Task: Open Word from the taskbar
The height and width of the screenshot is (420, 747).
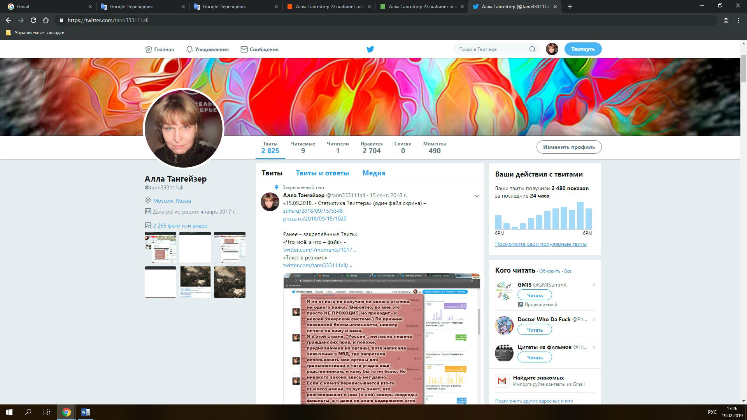Action: 85,412
